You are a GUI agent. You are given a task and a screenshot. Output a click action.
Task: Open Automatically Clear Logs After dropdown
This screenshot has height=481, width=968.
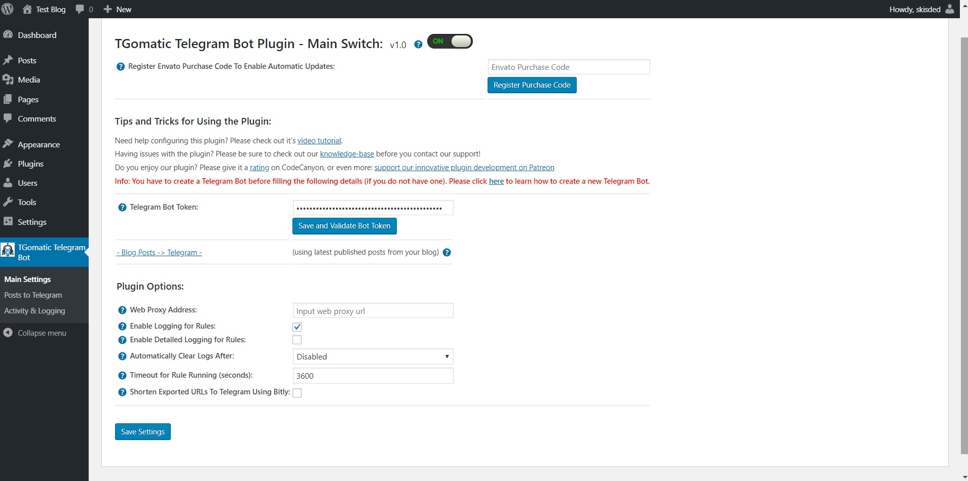373,356
